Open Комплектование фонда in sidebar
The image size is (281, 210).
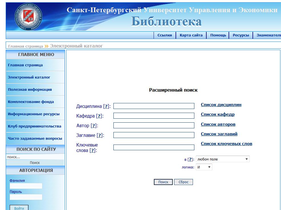click(x=35, y=102)
